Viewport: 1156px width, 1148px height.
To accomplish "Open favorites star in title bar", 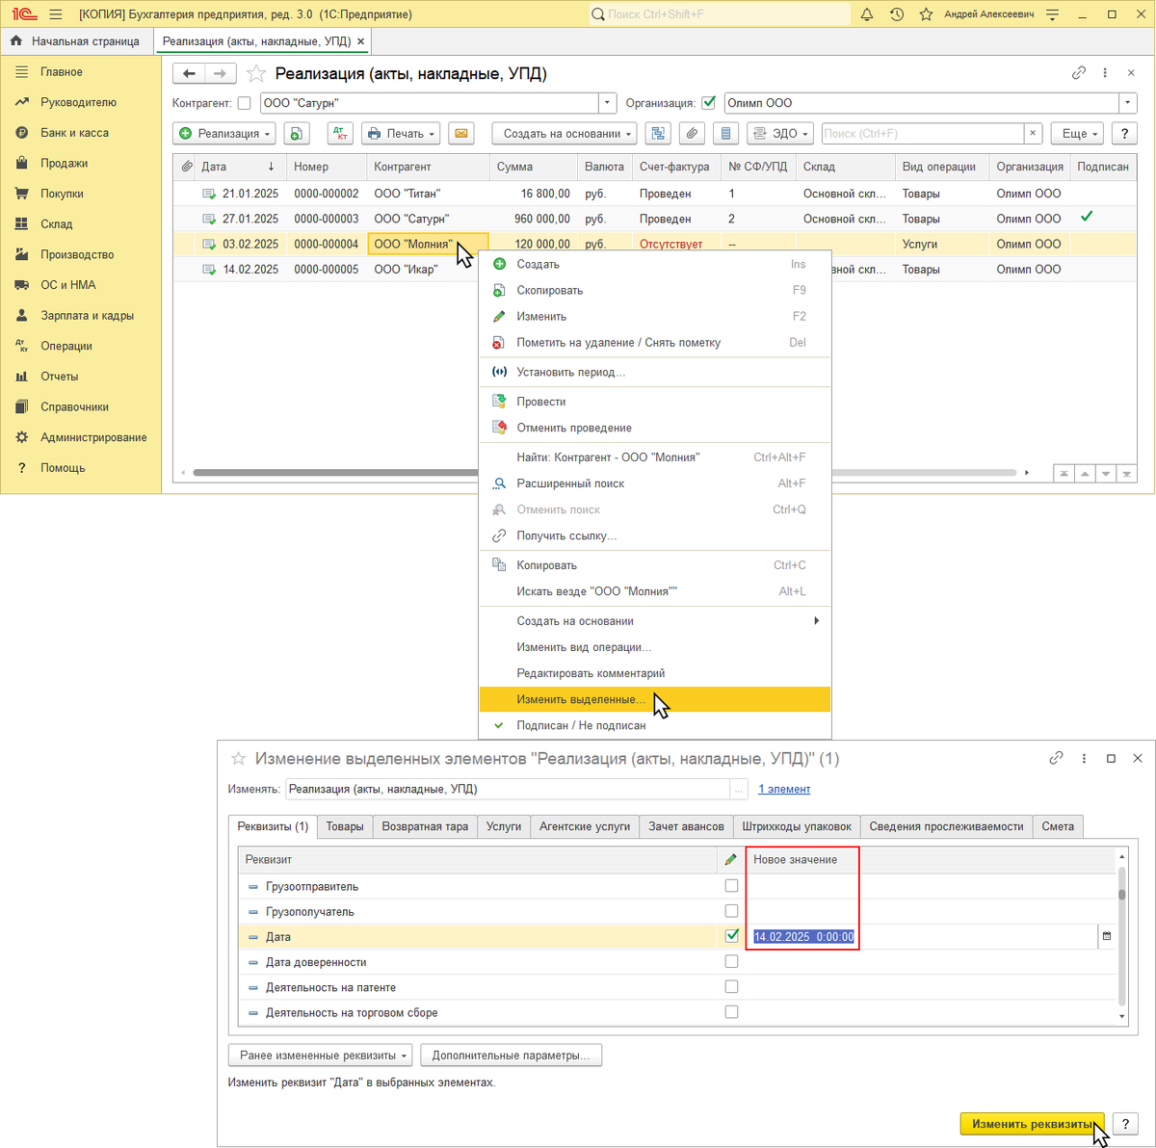I will click(x=926, y=14).
